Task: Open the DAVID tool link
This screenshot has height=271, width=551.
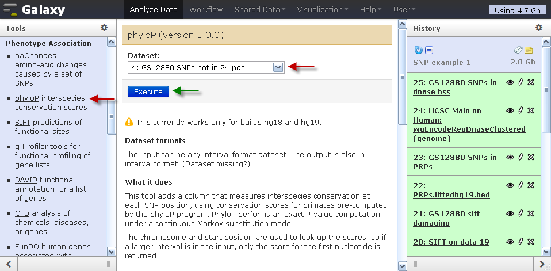Action: point(26,180)
